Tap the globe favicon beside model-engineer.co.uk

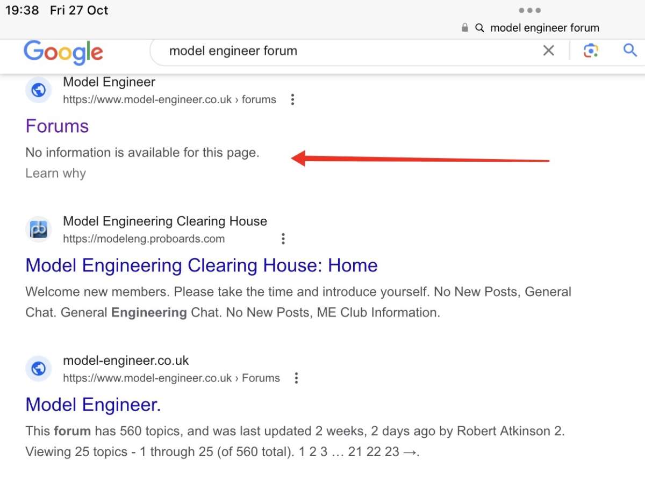tap(38, 369)
